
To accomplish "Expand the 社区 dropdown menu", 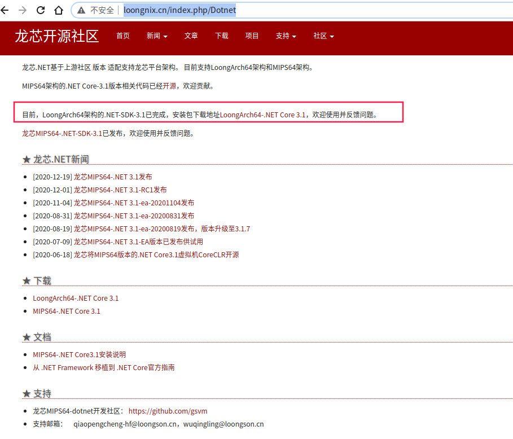I will tap(323, 36).
